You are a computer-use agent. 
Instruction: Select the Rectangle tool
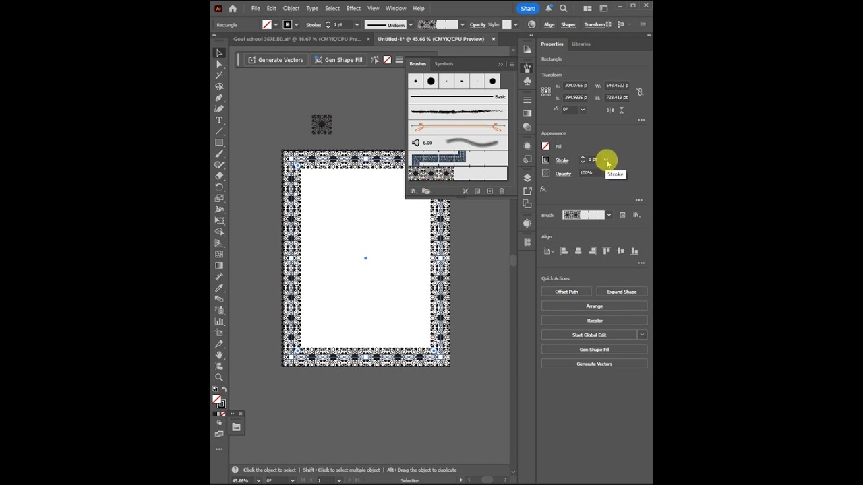tap(219, 143)
